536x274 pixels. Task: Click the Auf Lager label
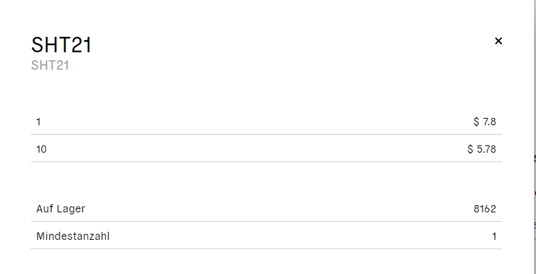pos(61,208)
